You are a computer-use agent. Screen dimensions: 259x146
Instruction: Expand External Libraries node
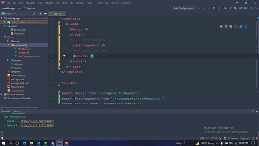coord(2,94)
